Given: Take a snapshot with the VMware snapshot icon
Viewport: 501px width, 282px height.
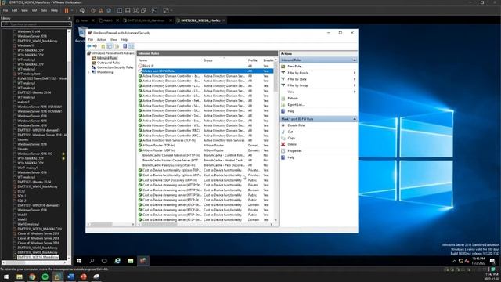Looking at the screenshot, I should pyautogui.click(x=93, y=10).
